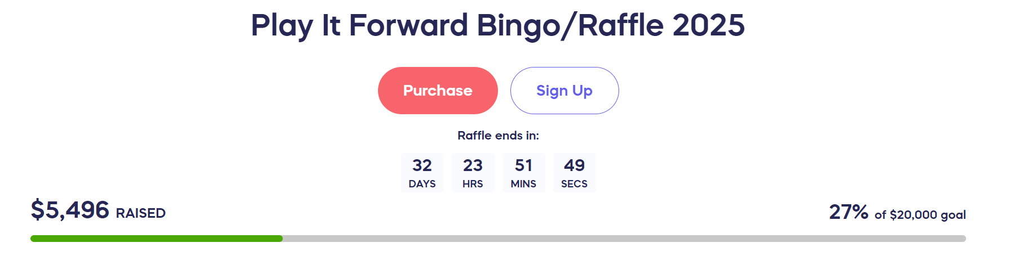Click the gray unfilled part of progress bar
The image size is (1014, 265).
(624, 239)
